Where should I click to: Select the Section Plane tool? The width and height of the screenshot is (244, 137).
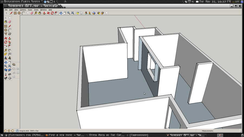click(x=10, y=78)
